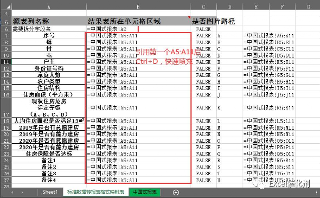Image resolution: width=320 pixels, height=198 pixels.
Task: Click FALSE in the 需要拆分字段名 row
Action: [203, 29]
